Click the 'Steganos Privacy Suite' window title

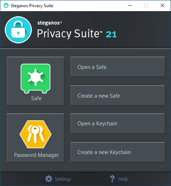[32, 6]
